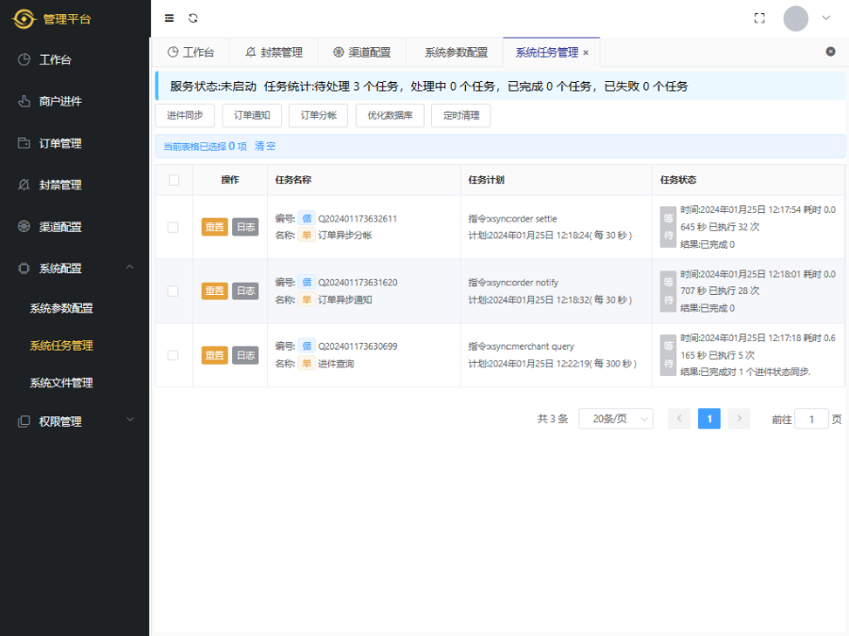This screenshot has width=849, height=636.
Task: Click the 前往 page number input
Action: pos(811,419)
